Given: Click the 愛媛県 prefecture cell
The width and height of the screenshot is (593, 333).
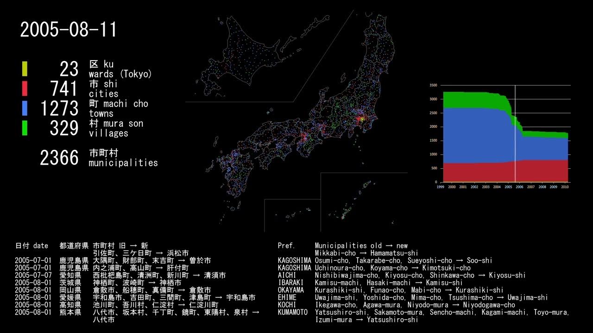Looking at the screenshot, I should click(x=70, y=298).
